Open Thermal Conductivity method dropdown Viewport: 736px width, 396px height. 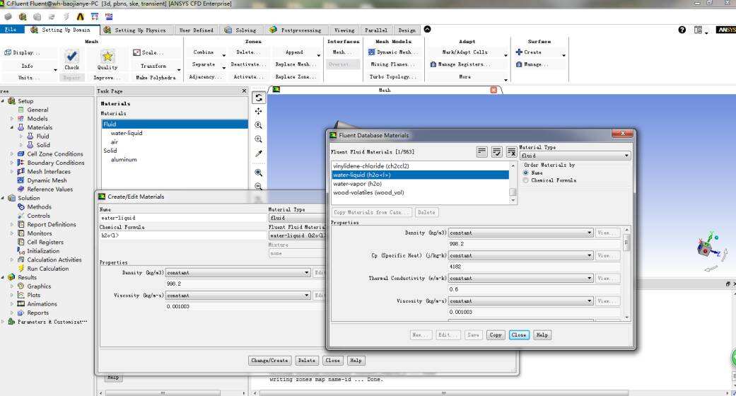point(520,278)
